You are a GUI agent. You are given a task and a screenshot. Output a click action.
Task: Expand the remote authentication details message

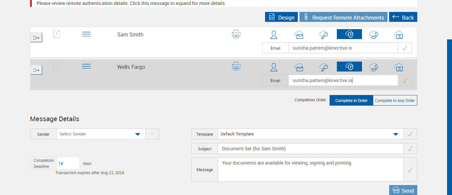point(131,3)
